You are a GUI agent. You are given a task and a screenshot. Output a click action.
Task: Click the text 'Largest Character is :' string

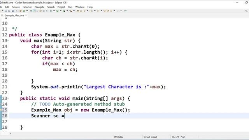tap(116, 87)
